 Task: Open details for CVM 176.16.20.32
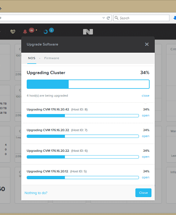(x=146, y=136)
